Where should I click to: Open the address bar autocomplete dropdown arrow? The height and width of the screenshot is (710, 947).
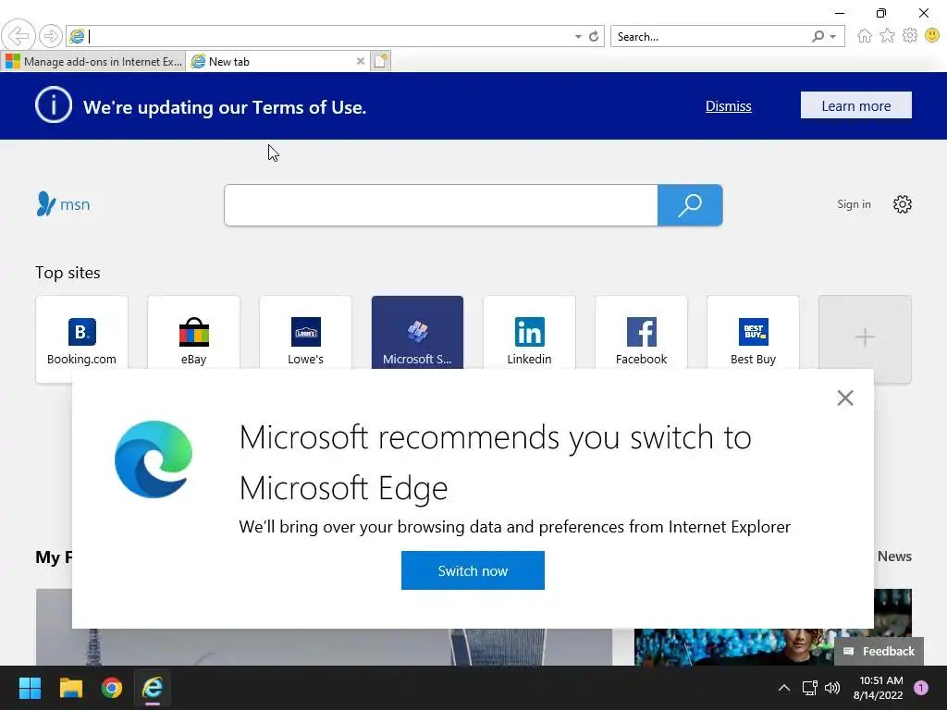578,37
